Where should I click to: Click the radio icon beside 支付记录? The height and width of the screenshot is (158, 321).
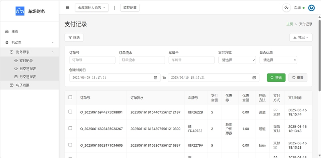tap(16, 61)
